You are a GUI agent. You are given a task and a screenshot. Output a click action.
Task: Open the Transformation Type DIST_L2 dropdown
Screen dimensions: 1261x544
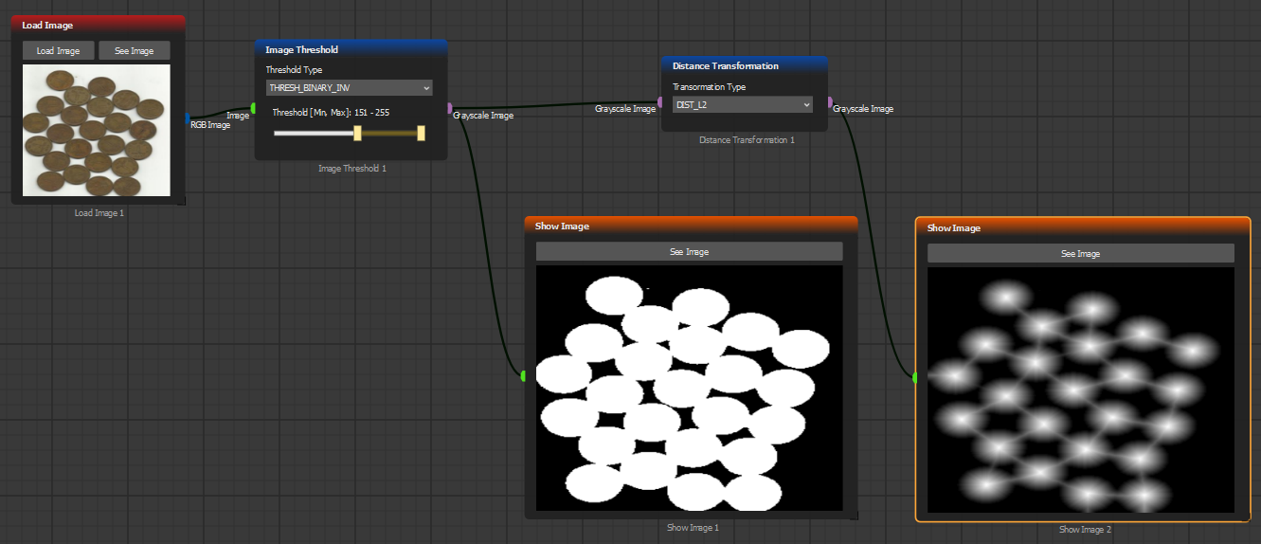pyautogui.click(x=742, y=105)
